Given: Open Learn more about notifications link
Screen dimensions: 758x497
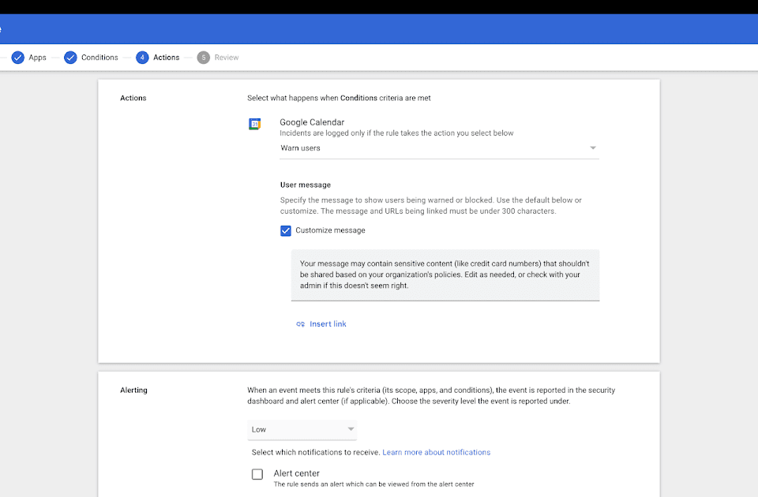Looking at the screenshot, I should 436,452.
